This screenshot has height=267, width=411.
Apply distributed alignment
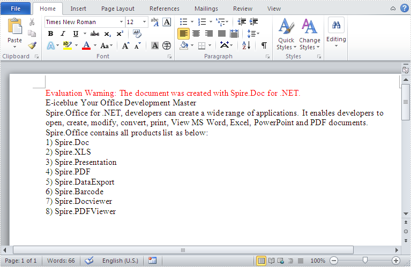[234, 34]
